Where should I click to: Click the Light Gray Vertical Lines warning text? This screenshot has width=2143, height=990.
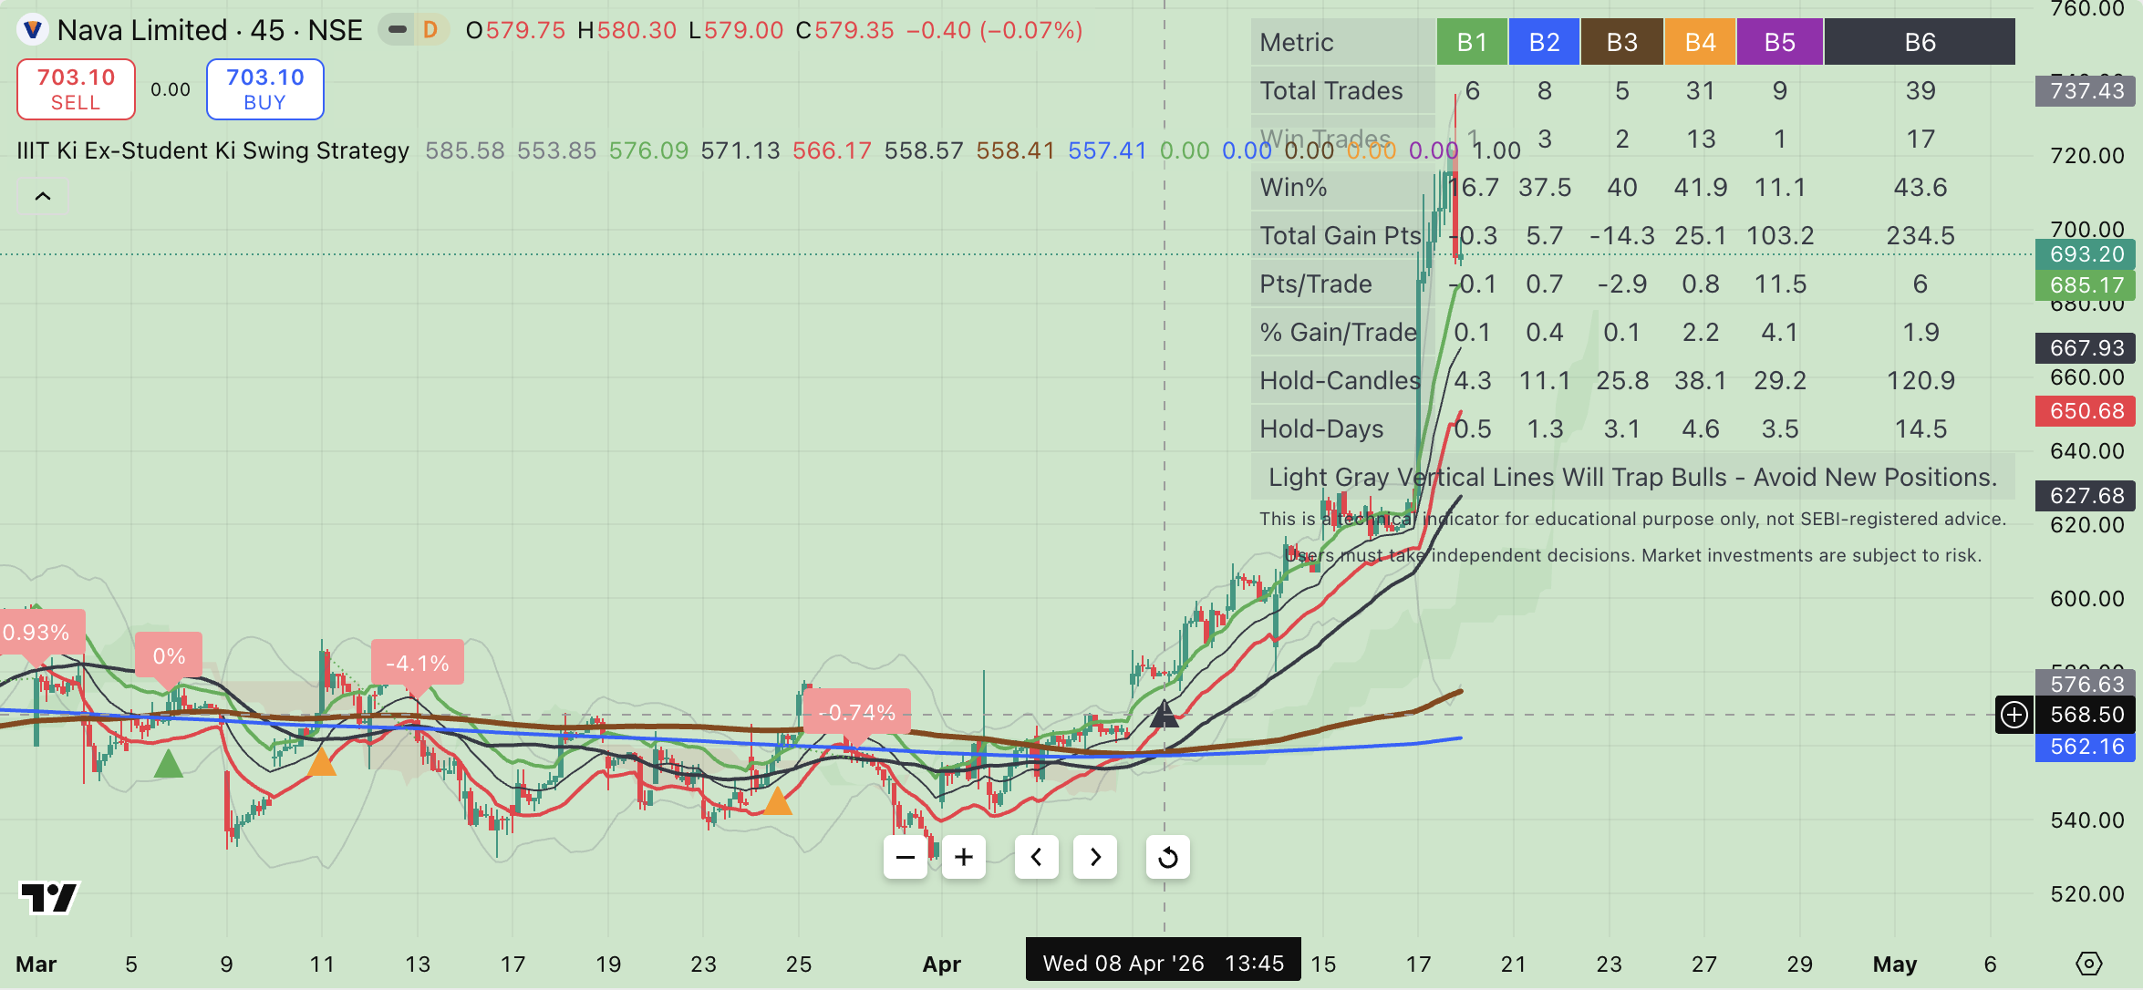click(1632, 477)
